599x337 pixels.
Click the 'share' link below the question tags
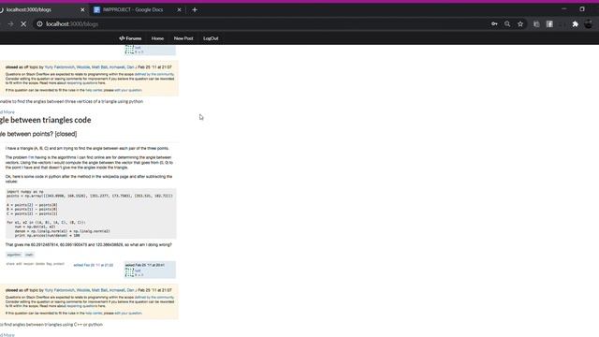(x=10, y=264)
